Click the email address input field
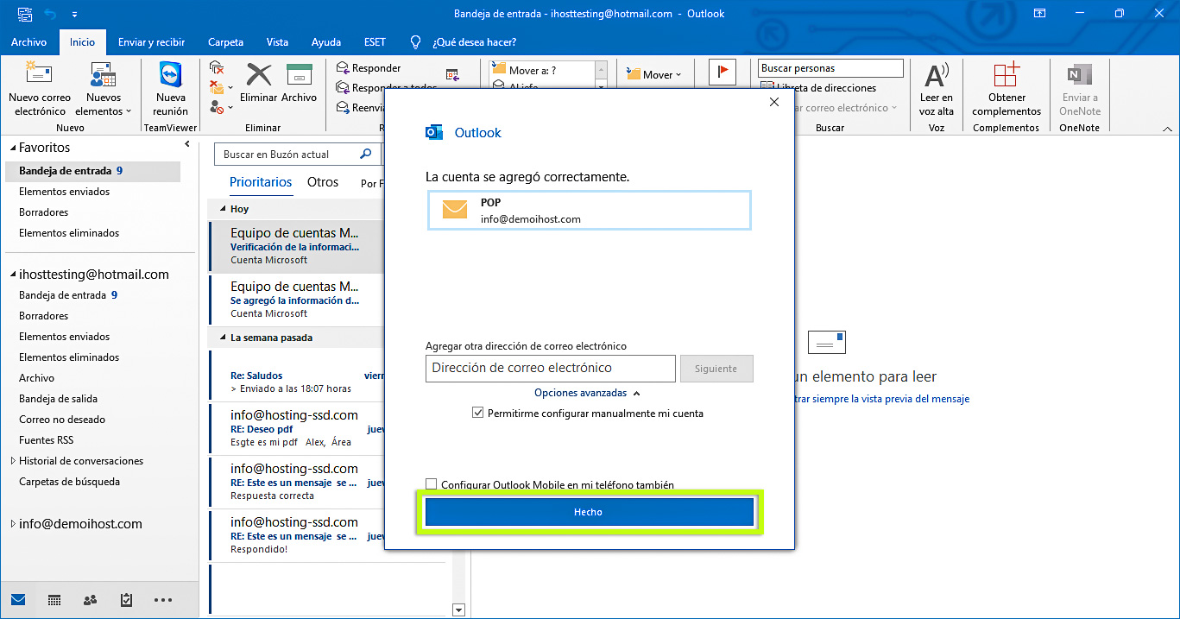 551,368
